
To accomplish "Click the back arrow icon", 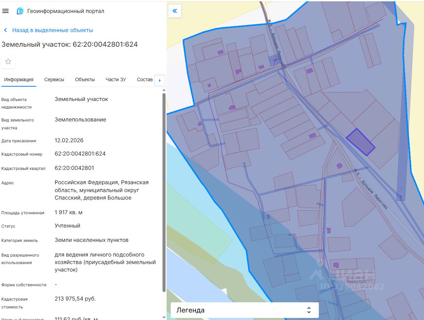I will 5,30.
